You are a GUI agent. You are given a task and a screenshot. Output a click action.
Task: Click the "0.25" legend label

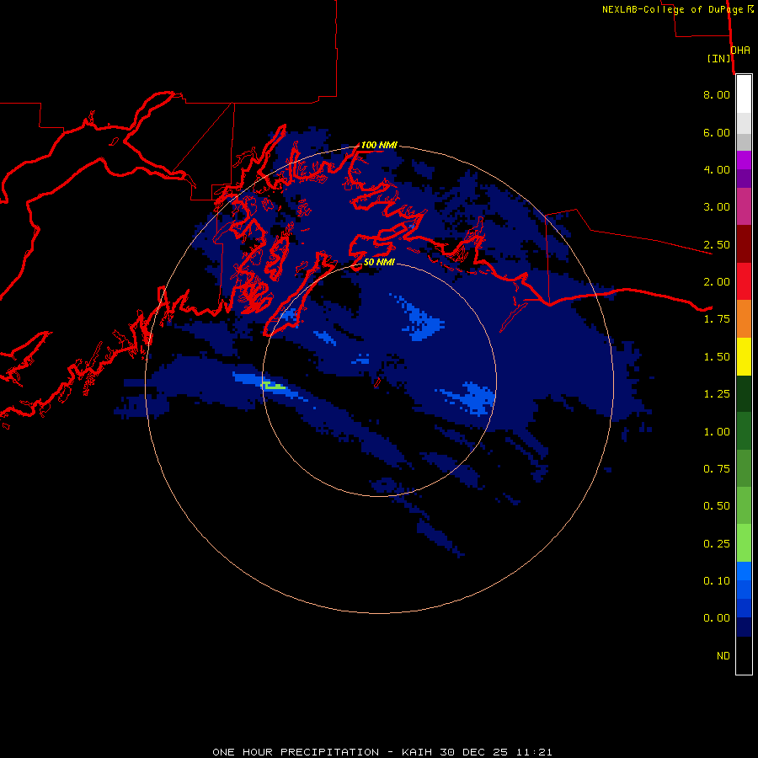pos(717,544)
